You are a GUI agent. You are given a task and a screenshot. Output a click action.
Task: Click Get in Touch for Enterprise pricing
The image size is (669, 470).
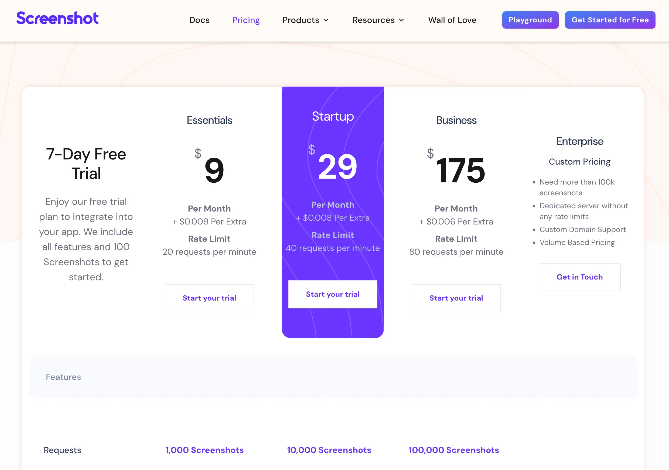[579, 277]
